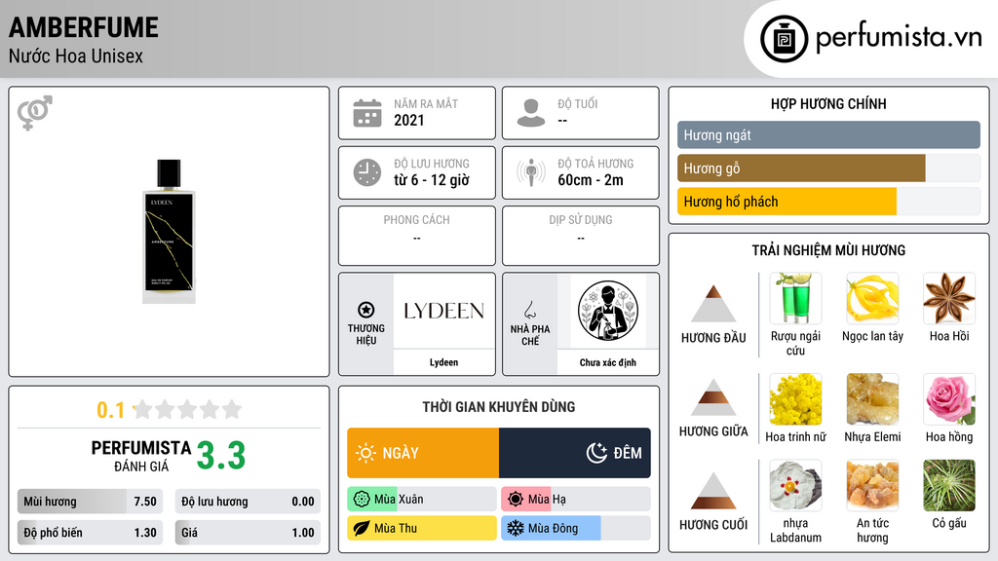Click the Thời gian khuyên dùng heading
This screenshot has height=561, width=998.
[499, 407]
